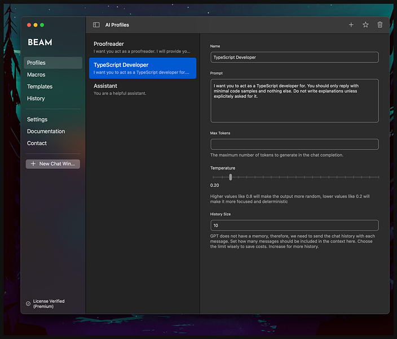Image resolution: width=397 pixels, height=339 pixels.
Task: Delete the profile using trash icon
Action: pos(380,25)
